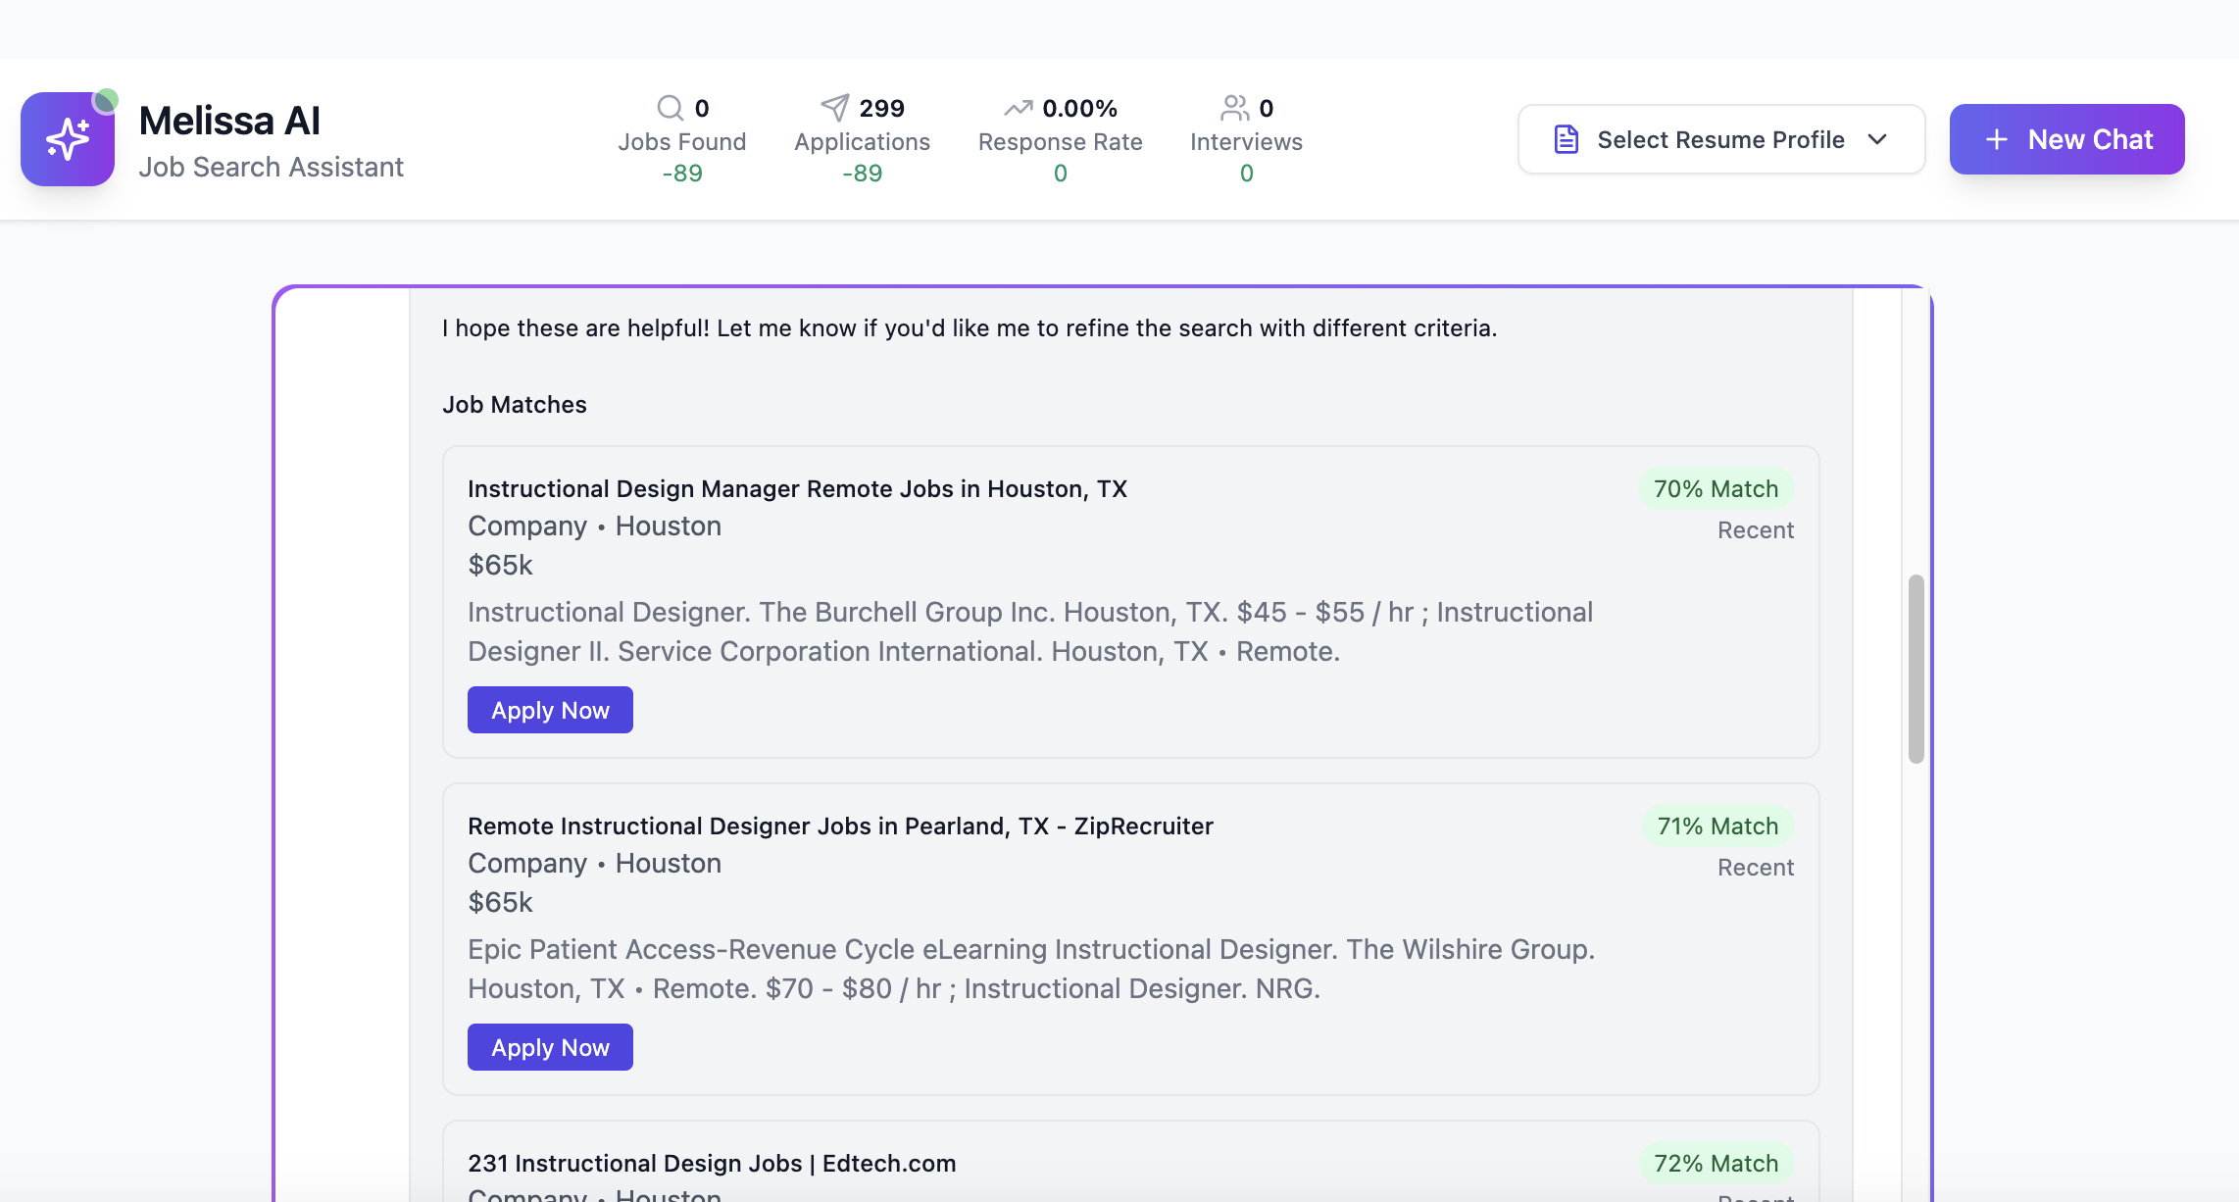Image resolution: width=2239 pixels, height=1202 pixels.
Task: Start a New Chat
Action: pos(2066,139)
